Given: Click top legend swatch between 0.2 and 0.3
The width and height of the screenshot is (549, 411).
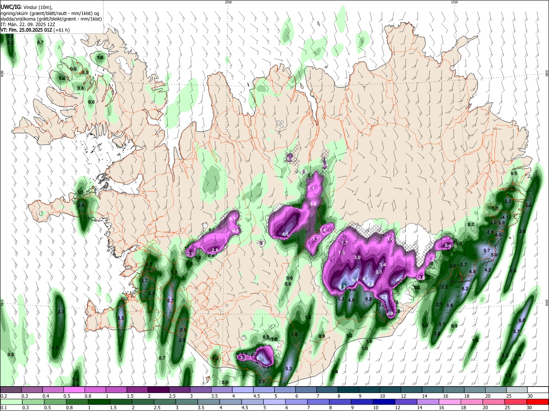Looking at the screenshot, I should [x=10, y=390].
